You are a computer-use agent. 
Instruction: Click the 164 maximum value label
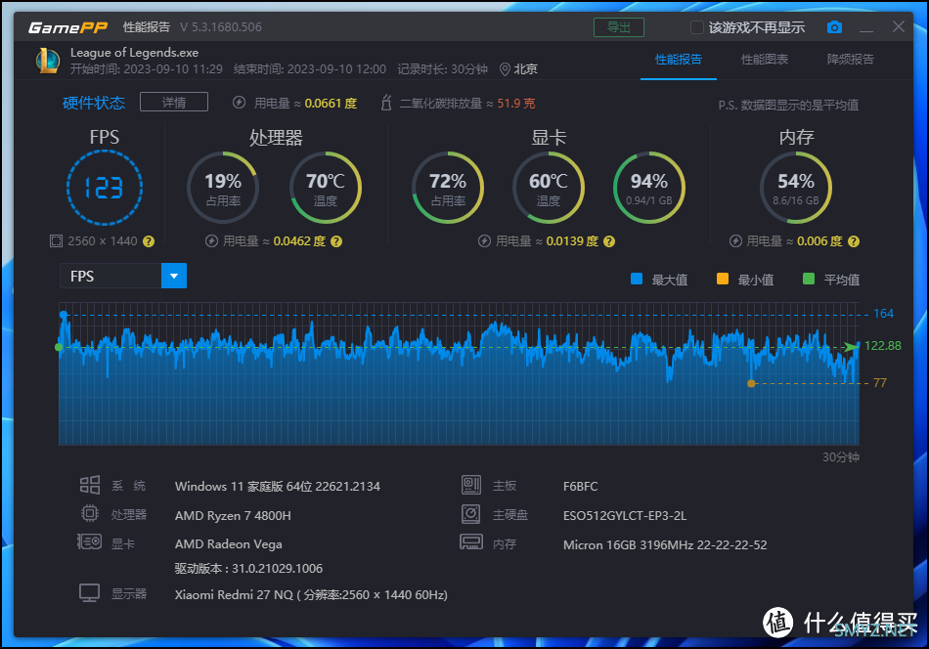[883, 313]
